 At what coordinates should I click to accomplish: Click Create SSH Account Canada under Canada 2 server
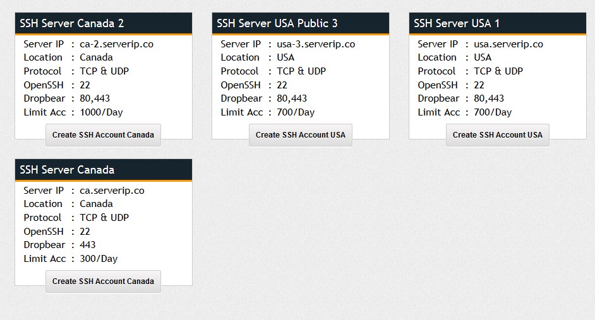point(103,135)
